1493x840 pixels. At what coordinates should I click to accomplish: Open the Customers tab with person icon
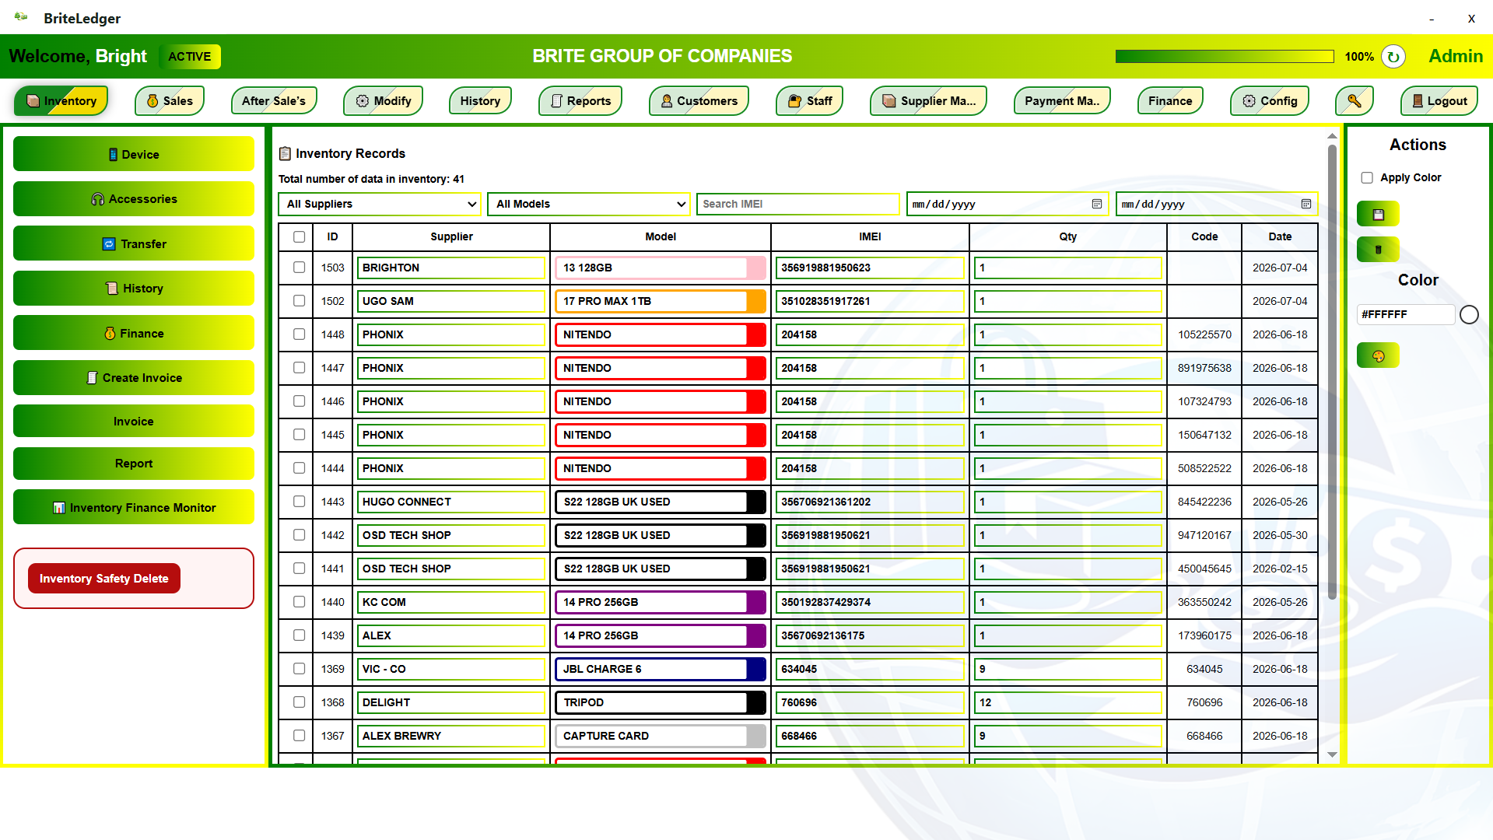click(x=699, y=101)
